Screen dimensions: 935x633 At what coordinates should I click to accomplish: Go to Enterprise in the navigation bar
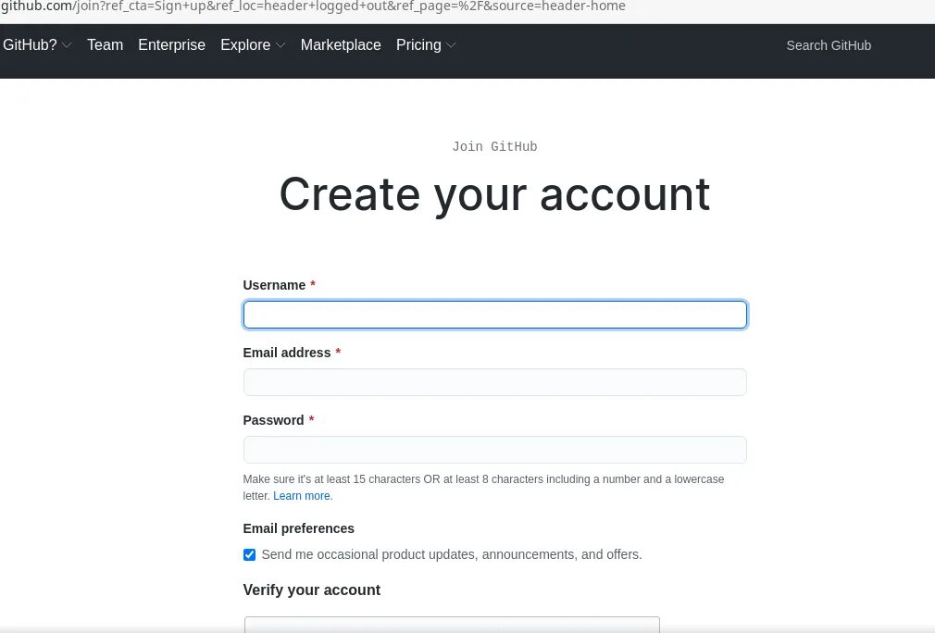172,45
